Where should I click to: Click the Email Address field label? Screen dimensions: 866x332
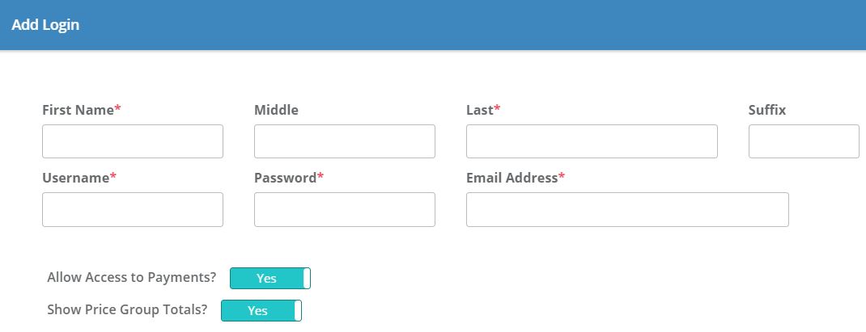[x=512, y=178]
